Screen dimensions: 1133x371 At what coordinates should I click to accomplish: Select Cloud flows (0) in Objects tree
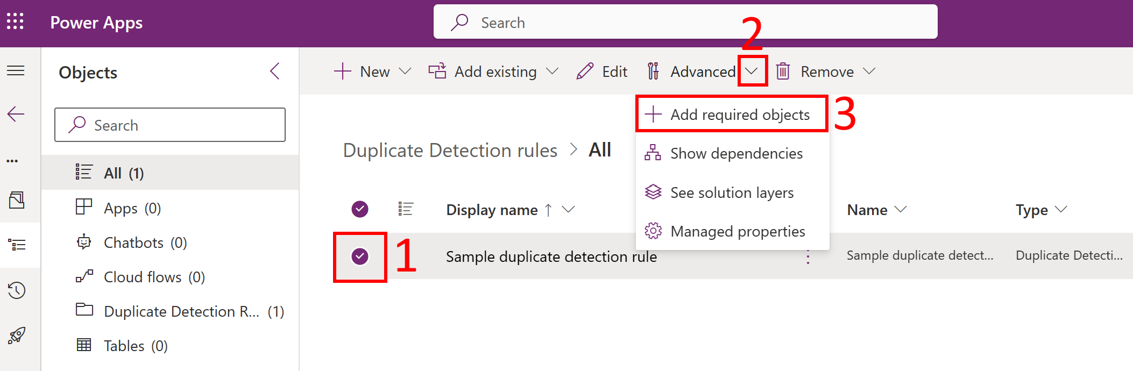tap(170, 277)
